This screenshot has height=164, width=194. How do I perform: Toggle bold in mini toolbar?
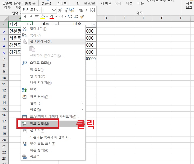(x=25, y=17)
